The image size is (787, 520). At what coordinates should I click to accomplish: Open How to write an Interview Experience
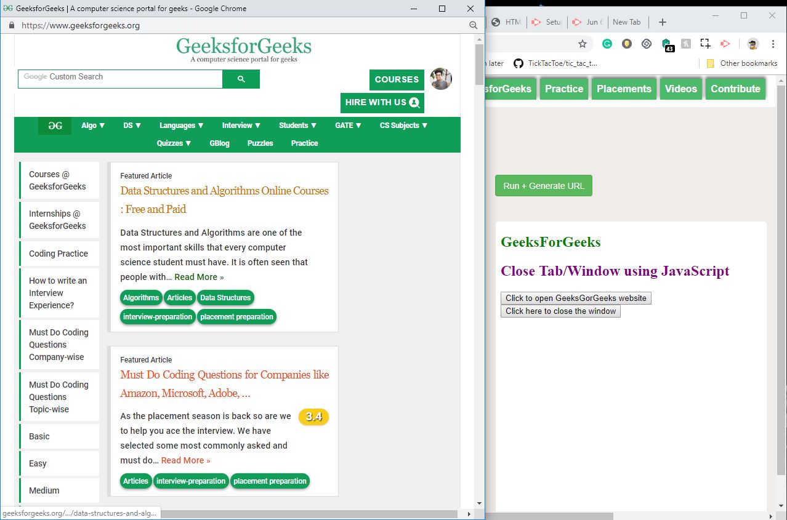point(59,293)
